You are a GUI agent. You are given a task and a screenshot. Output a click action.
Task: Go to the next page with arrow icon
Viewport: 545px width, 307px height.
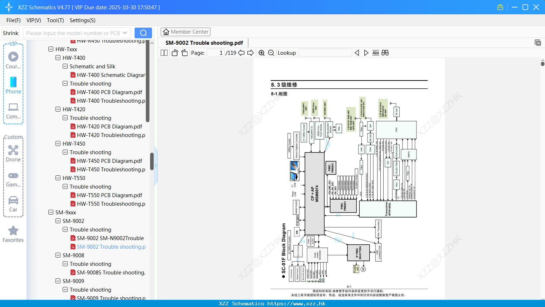click(x=249, y=53)
